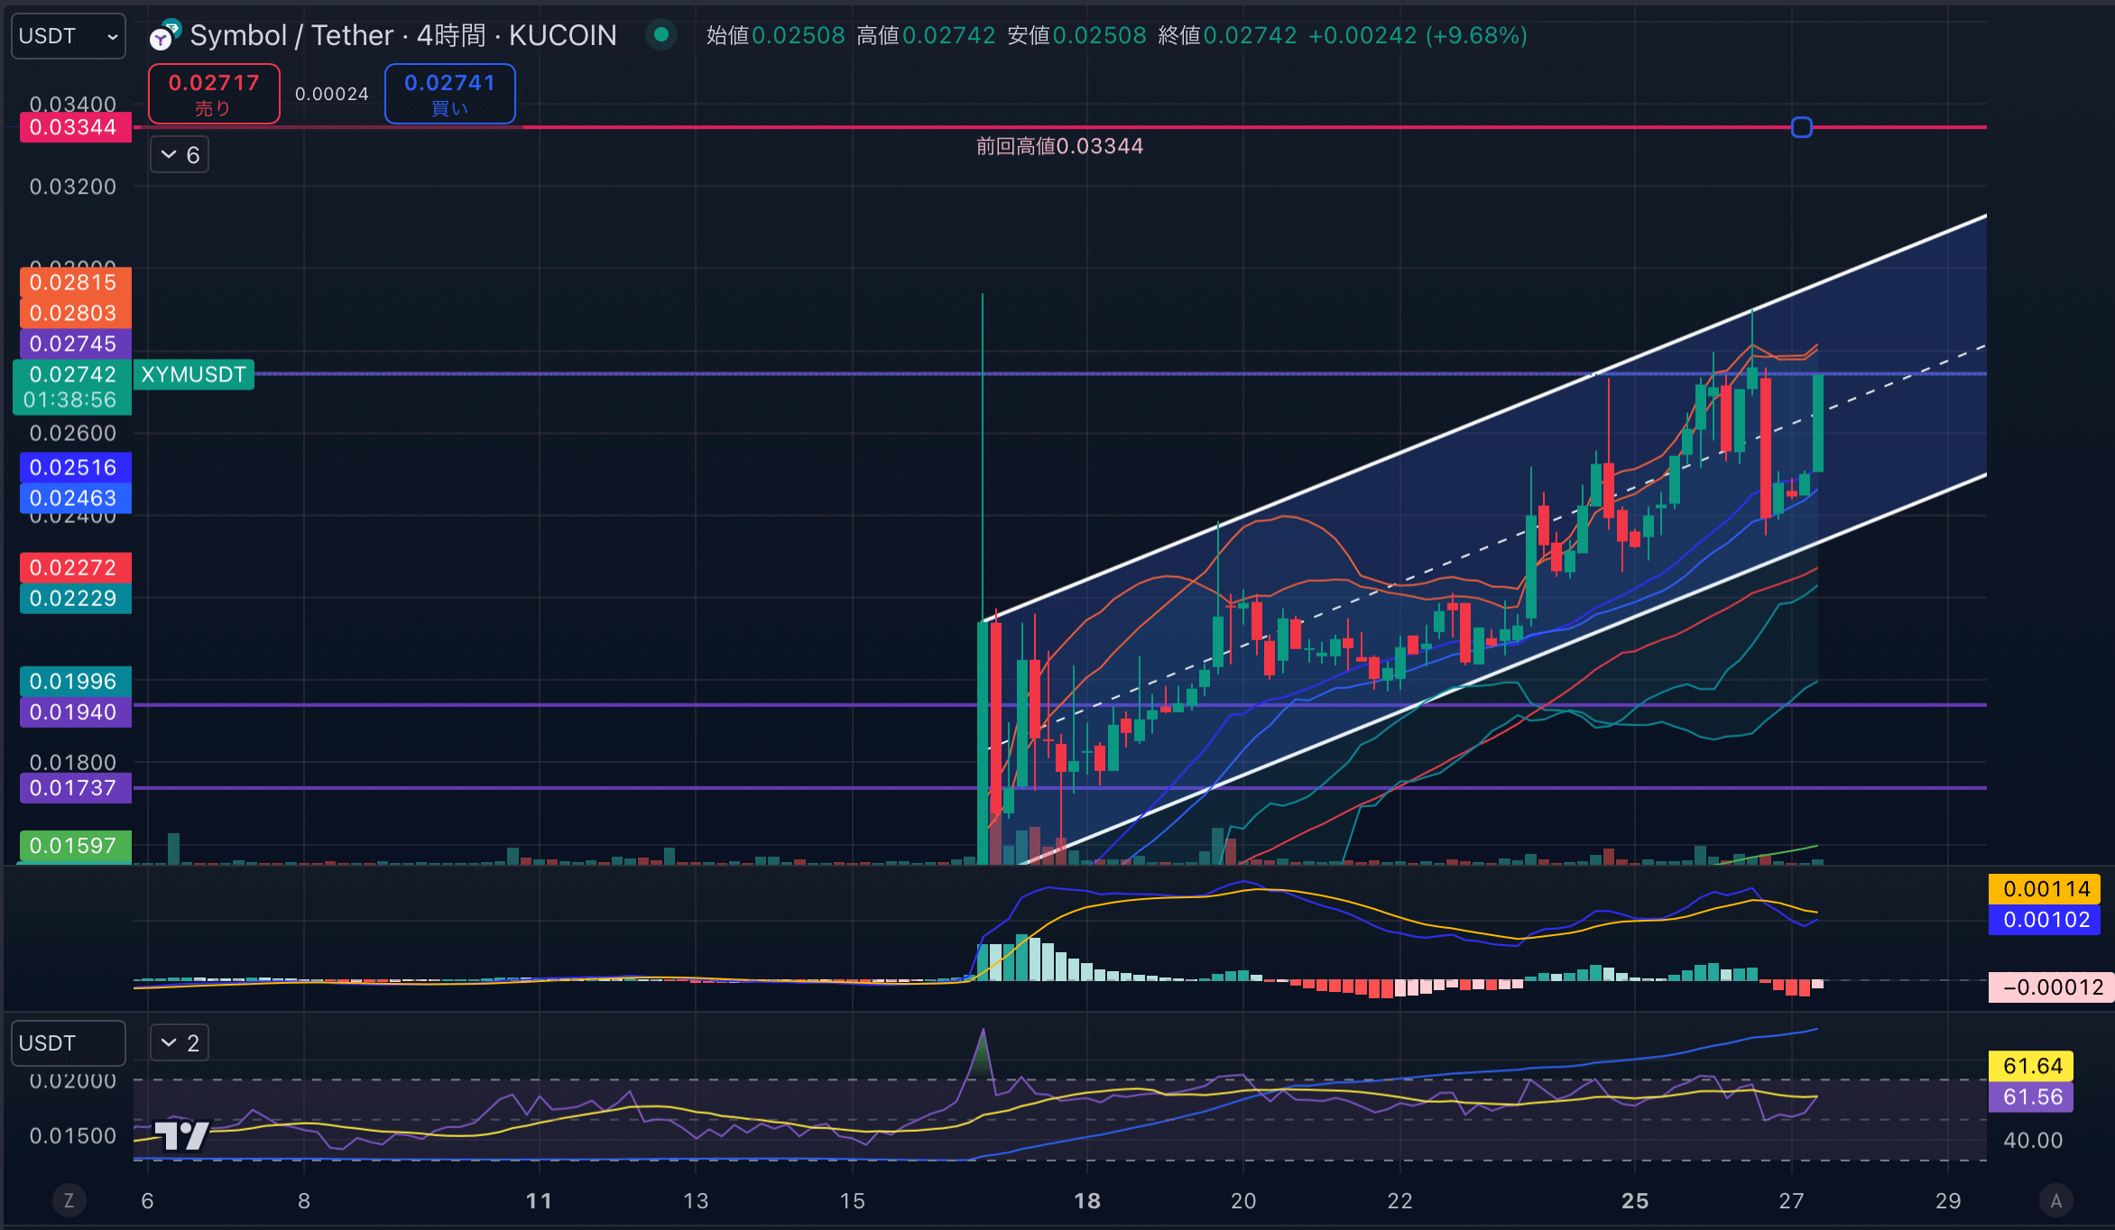The image size is (2115, 1230).
Task: Click the 0.00114 MACD signal value label
Action: [x=2045, y=889]
